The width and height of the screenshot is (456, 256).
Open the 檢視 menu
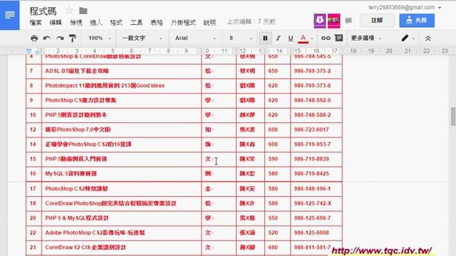tap(76, 22)
